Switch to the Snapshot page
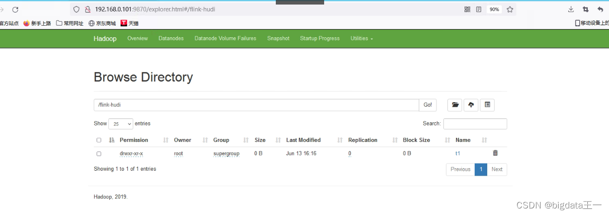Screen dimensions: 609x215 click(278, 38)
